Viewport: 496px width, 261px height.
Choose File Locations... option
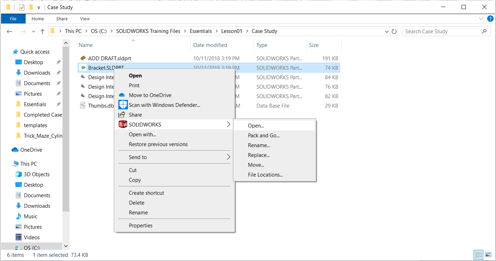pyautogui.click(x=274, y=175)
